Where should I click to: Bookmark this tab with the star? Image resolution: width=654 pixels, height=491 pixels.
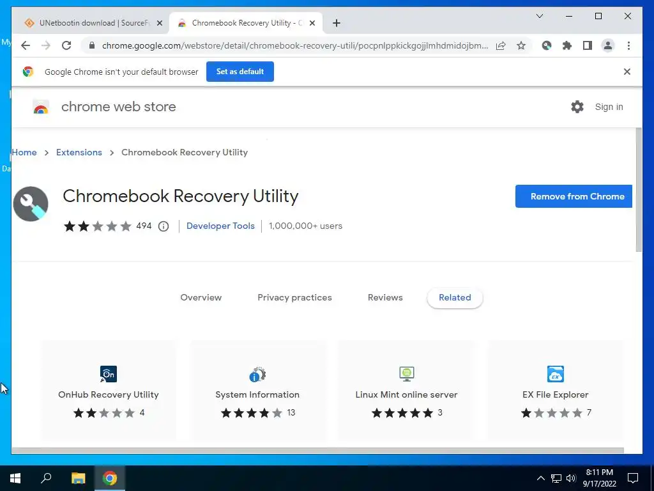[x=521, y=45]
